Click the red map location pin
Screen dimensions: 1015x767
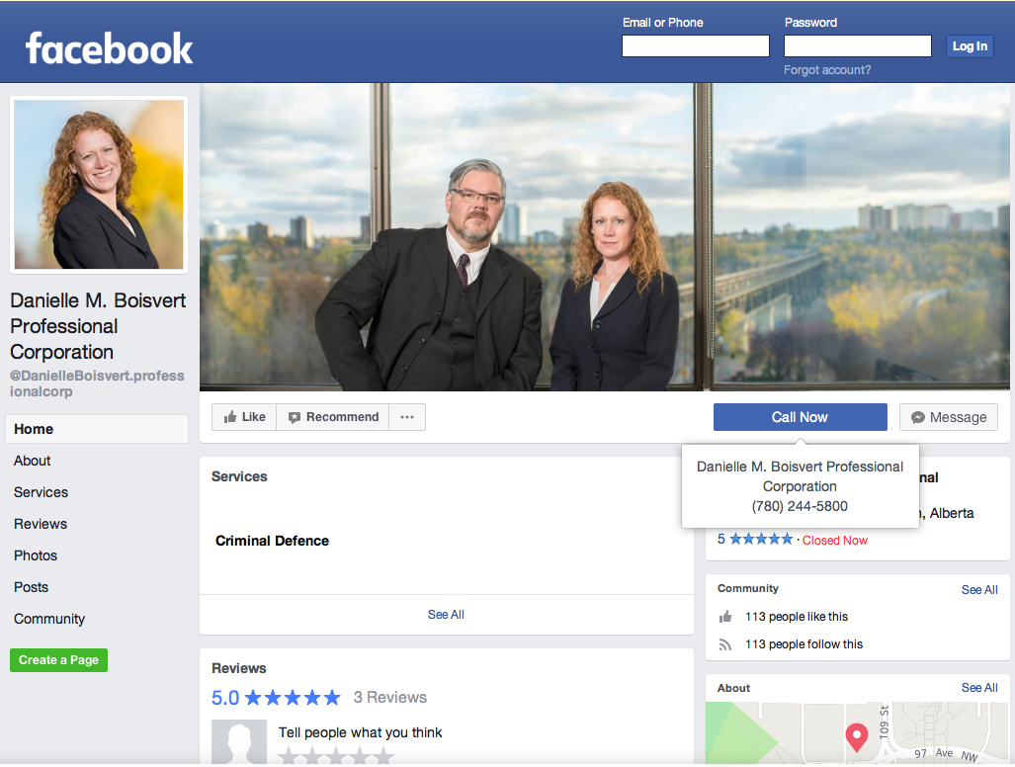[x=856, y=736]
